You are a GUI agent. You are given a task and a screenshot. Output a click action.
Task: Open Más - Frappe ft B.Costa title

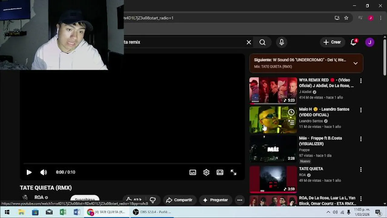(x=320, y=141)
